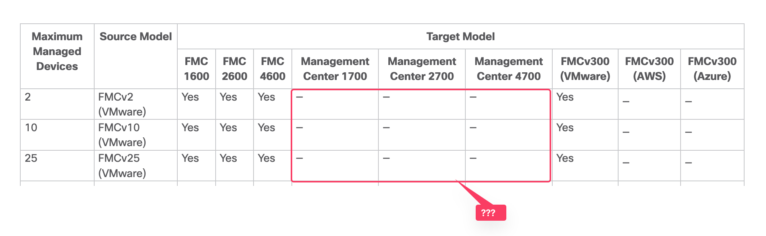The width and height of the screenshot is (766, 236).
Task: Click the FMCv25 (VMware) source model cell
Action: (122, 166)
